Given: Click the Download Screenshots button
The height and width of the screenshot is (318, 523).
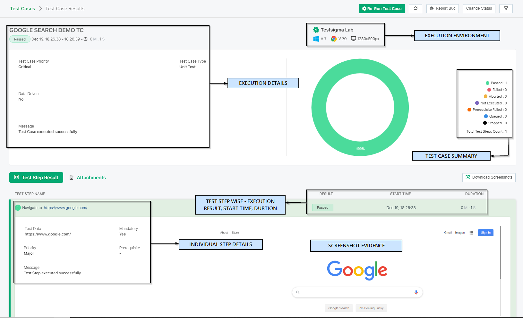Looking at the screenshot, I should coord(489,177).
